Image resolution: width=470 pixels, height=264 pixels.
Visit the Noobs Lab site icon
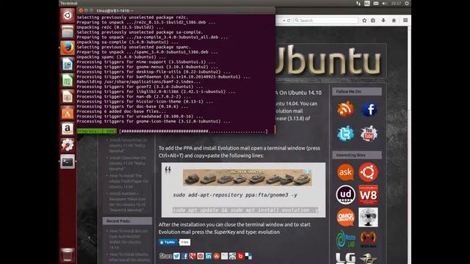346,240
